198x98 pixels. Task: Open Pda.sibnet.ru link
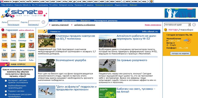(x=8, y=5)
